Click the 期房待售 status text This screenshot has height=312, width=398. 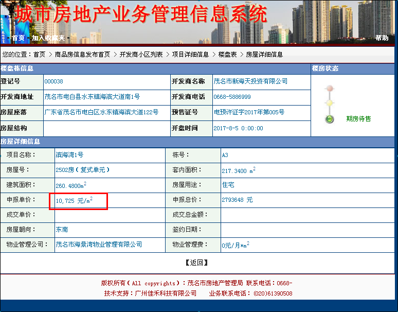tap(358, 119)
